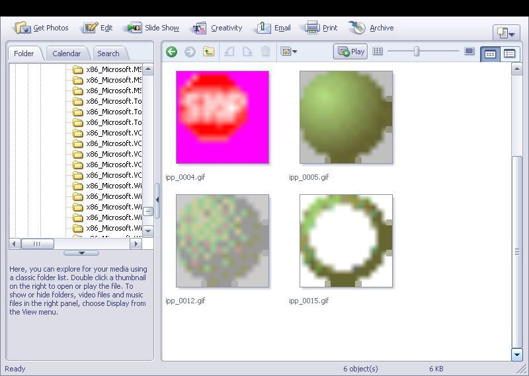Click the large thumbnail size icon
529x376 pixels.
[x=469, y=52]
